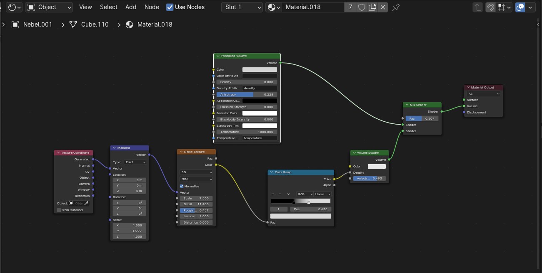This screenshot has width=542, height=273.
Task: Click the Material.018 name field
Action: 313,7
